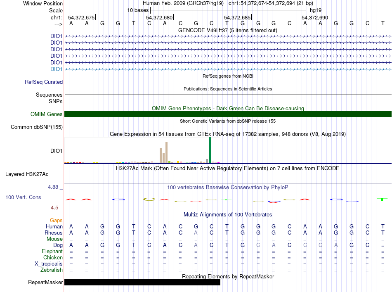The height and width of the screenshot is (292, 392).
Task: Click the RepeatMasker track label
Action: pyautogui.click(x=45, y=282)
